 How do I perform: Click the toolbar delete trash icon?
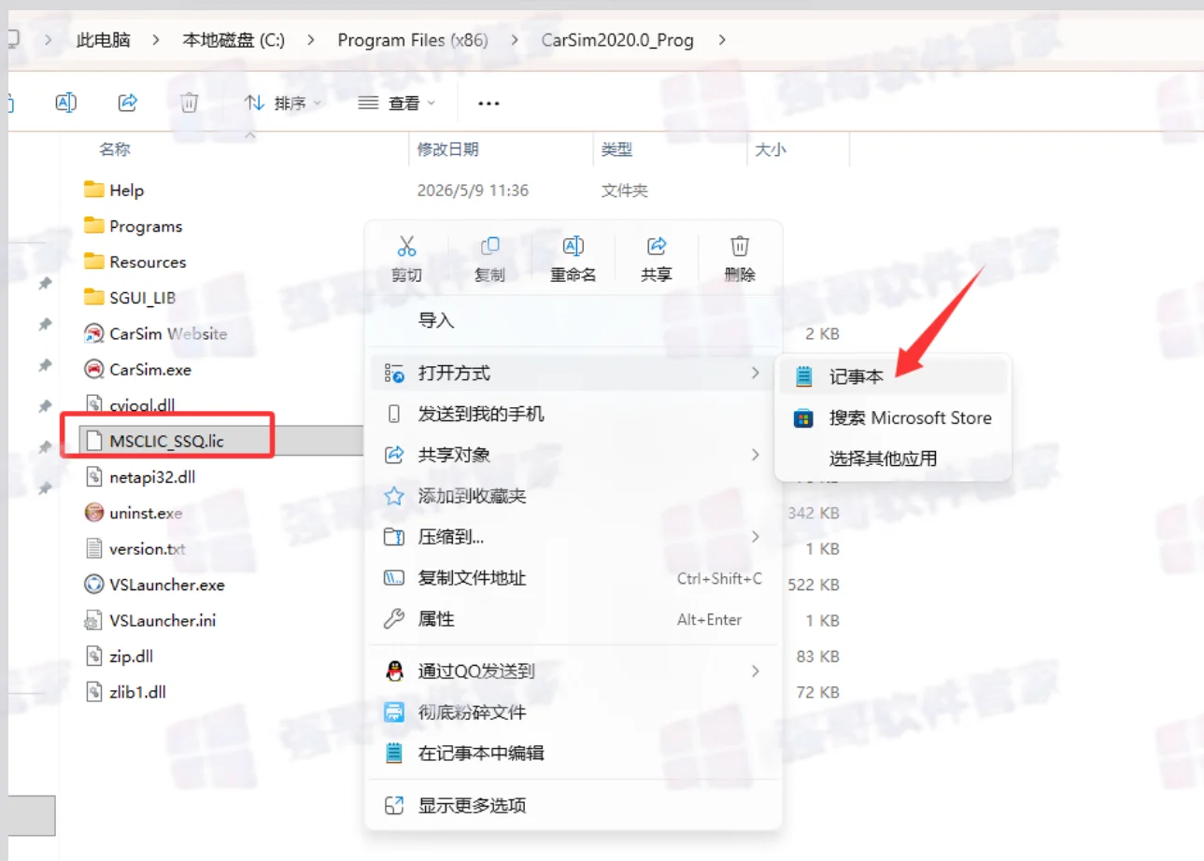click(189, 103)
